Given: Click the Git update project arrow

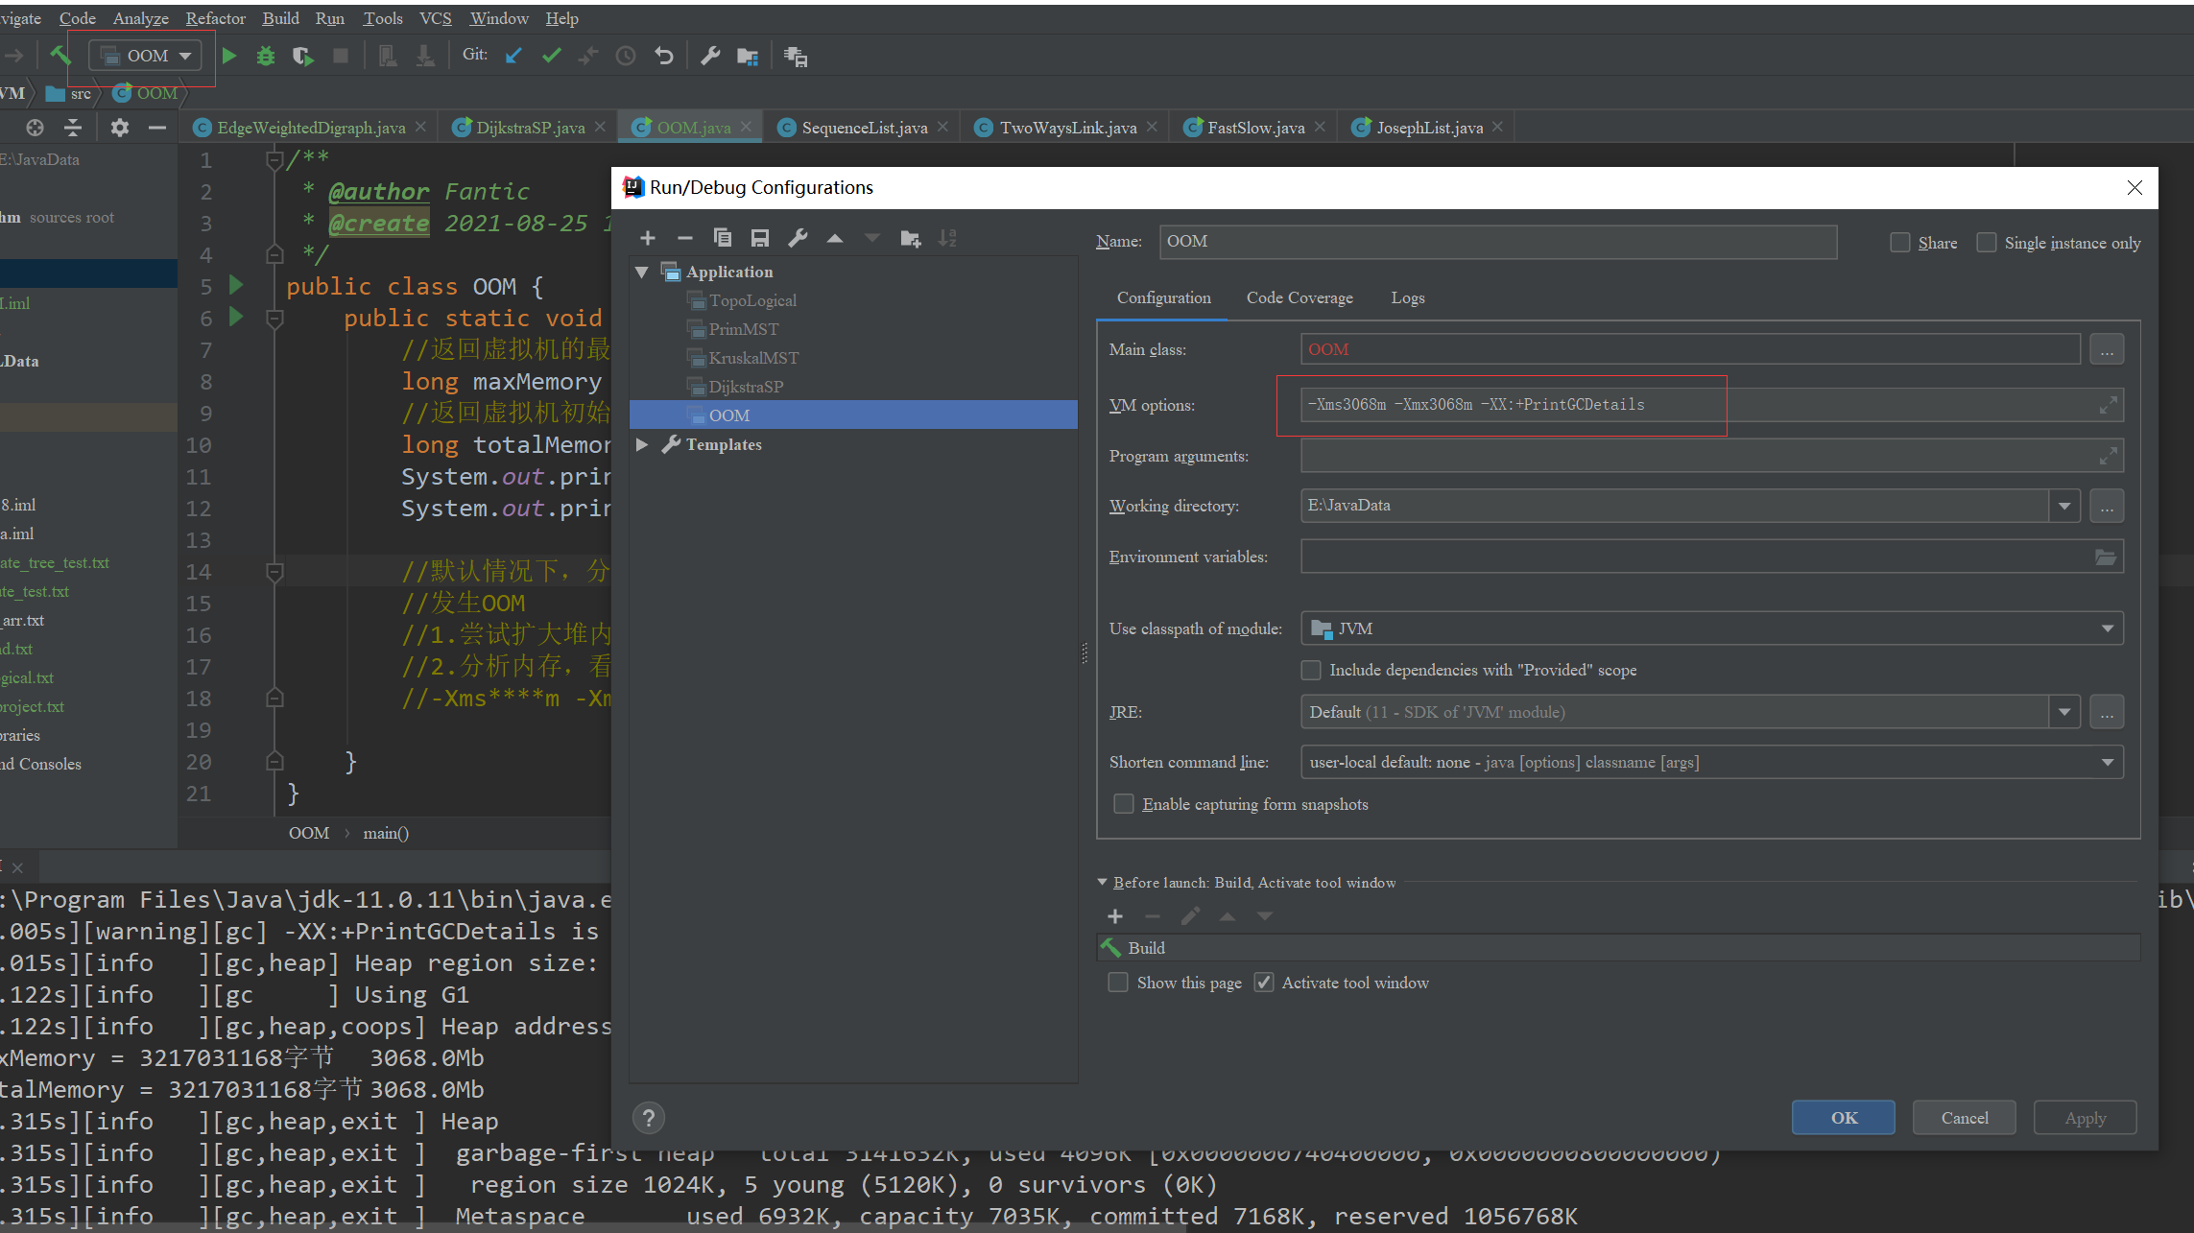Looking at the screenshot, I should pyautogui.click(x=513, y=56).
